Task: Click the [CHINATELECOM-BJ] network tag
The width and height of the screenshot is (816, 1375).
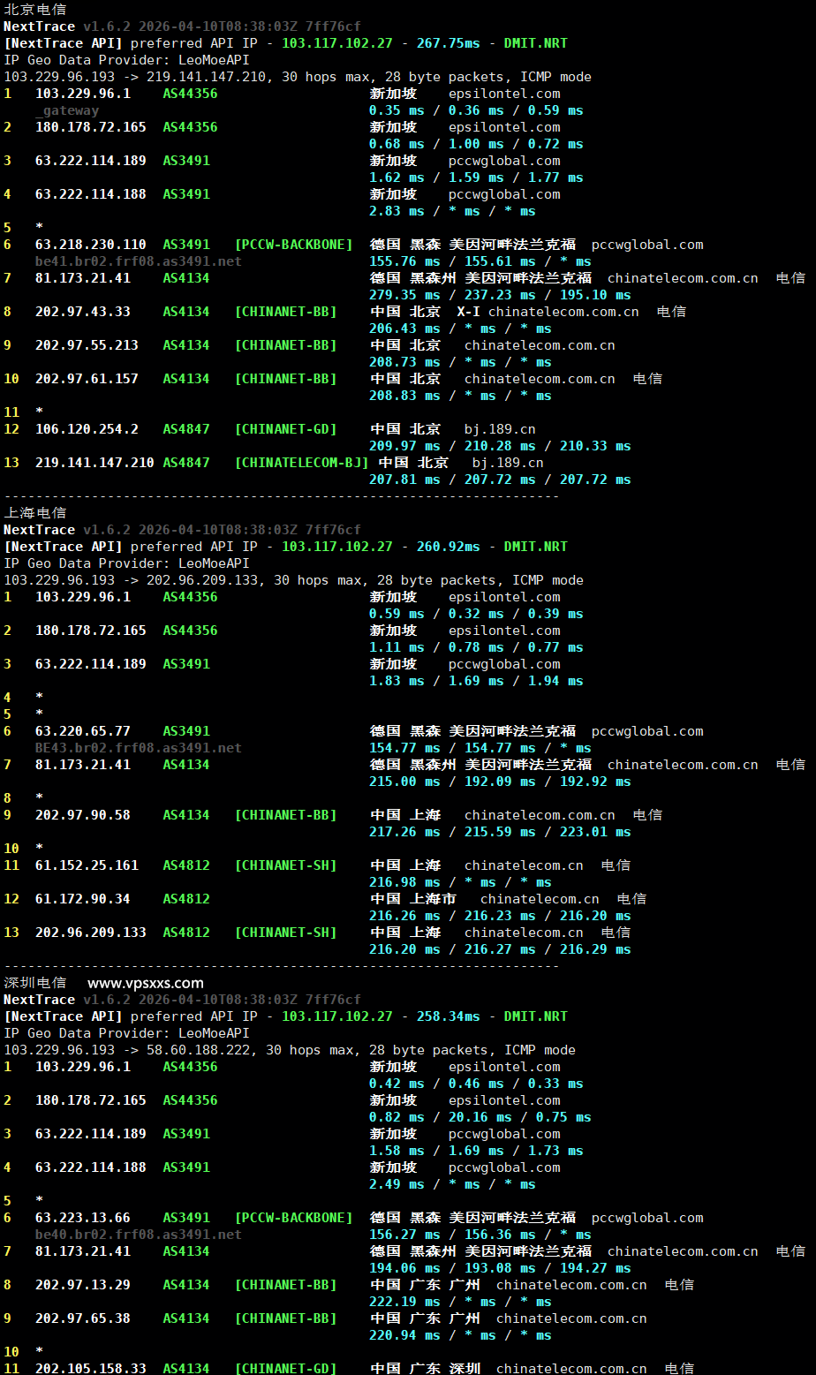Action: 301,463
